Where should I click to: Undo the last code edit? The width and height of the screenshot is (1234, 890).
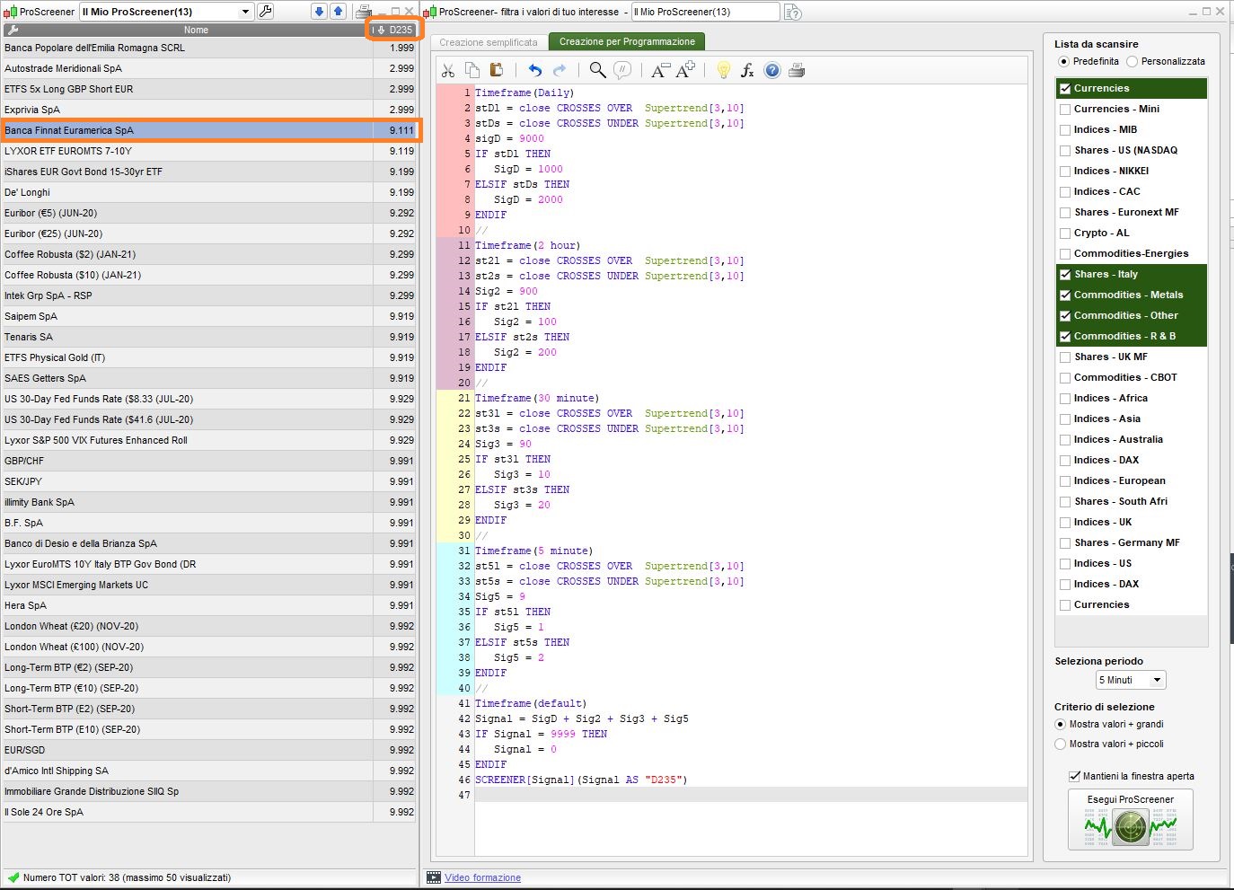(x=535, y=70)
